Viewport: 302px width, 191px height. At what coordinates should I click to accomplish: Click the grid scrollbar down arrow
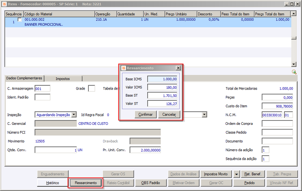point(294,64)
